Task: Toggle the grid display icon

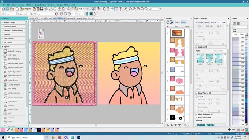Action: [112, 9]
